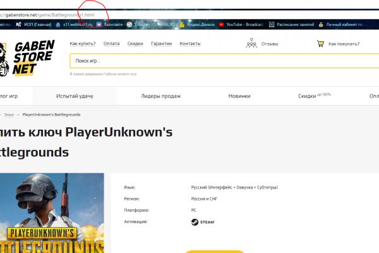This screenshot has height=253, width=379.
Task: Click the Steam logo icon
Action: (x=203, y=222)
